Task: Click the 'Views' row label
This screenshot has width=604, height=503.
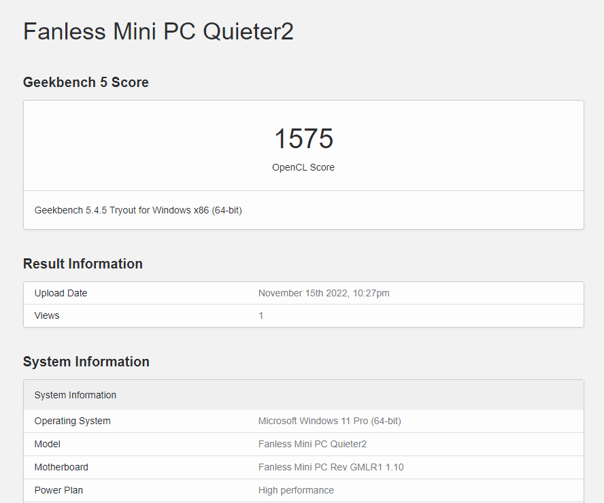Action: coord(47,315)
